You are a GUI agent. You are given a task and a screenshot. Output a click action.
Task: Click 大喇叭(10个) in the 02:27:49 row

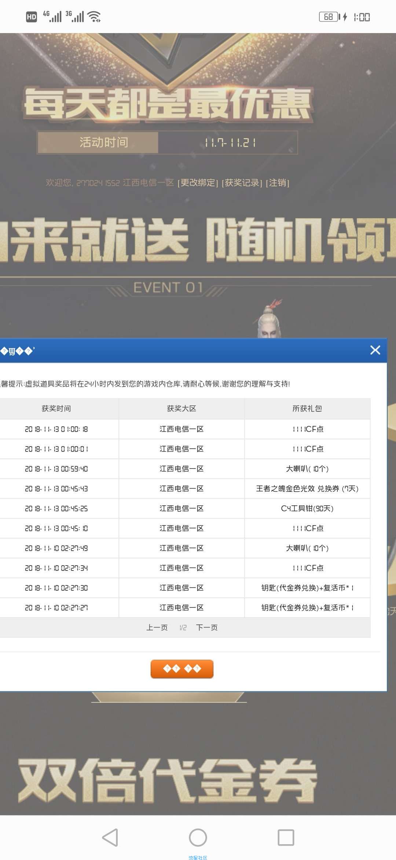tap(307, 548)
